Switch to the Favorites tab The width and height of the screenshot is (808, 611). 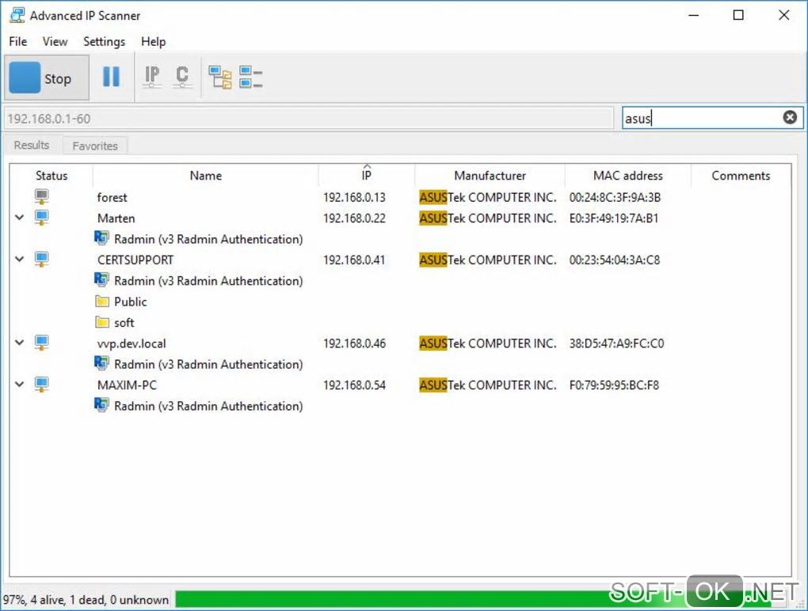coord(95,146)
